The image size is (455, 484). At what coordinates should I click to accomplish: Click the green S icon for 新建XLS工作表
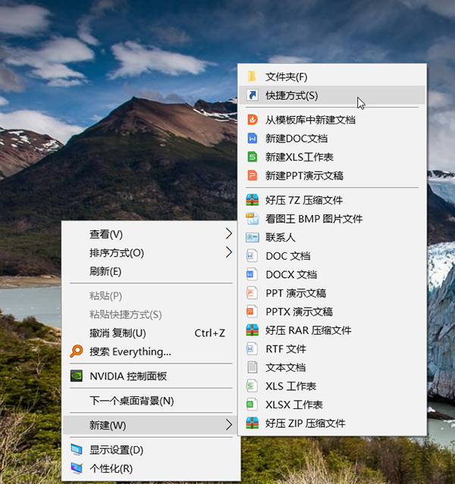253,157
